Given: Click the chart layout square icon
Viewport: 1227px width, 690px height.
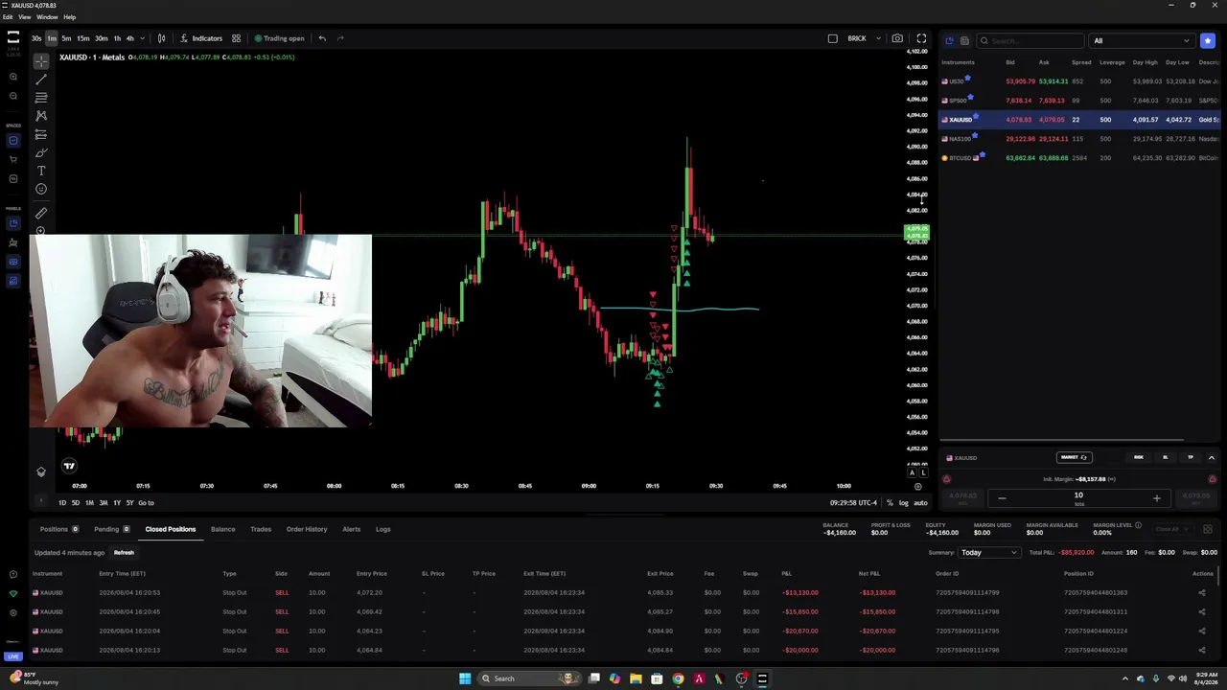Looking at the screenshot, I should [x=832, y=38].
